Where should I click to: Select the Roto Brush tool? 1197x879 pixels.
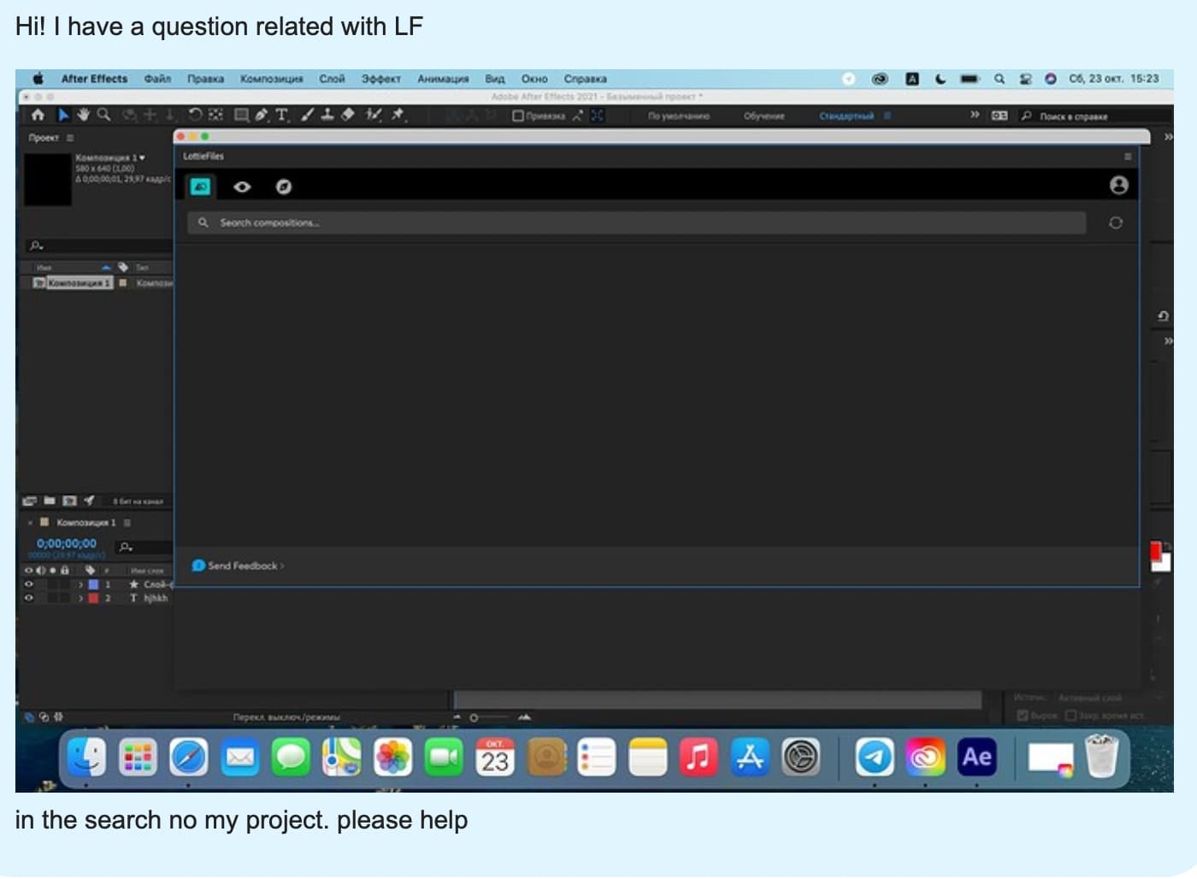click(x=374, y=115)
